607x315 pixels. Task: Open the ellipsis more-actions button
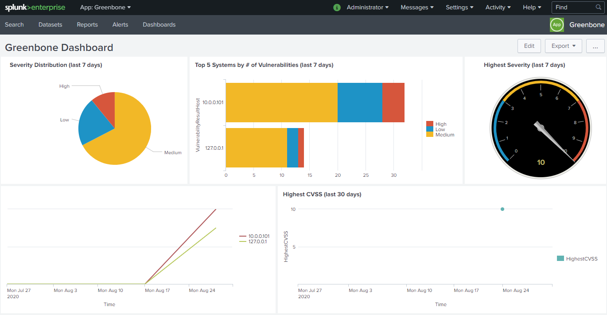tap(595, 46)
